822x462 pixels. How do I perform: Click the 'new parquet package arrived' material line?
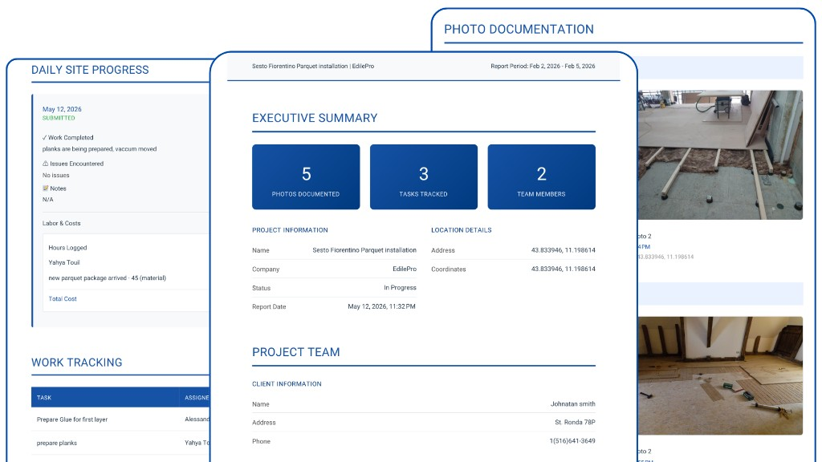tap(107, 278)
